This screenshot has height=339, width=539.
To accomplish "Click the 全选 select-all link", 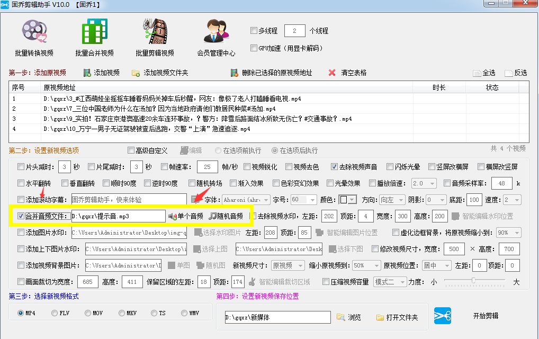I will click(x=488, y=73).
